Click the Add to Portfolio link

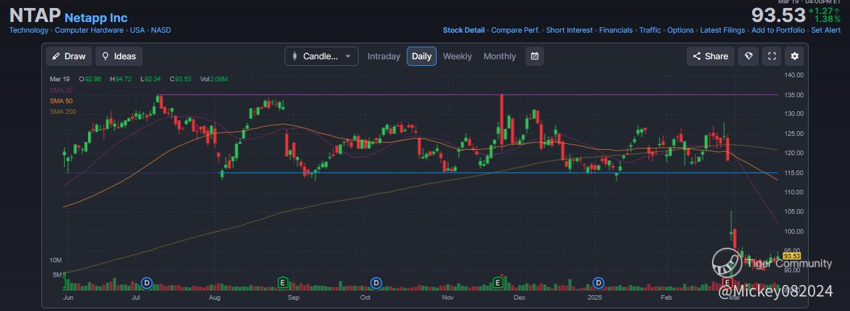click(778, 30)
